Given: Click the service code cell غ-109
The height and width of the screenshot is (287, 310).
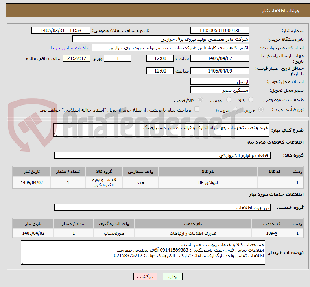Looking at the screenshot, I should [272, 233].
